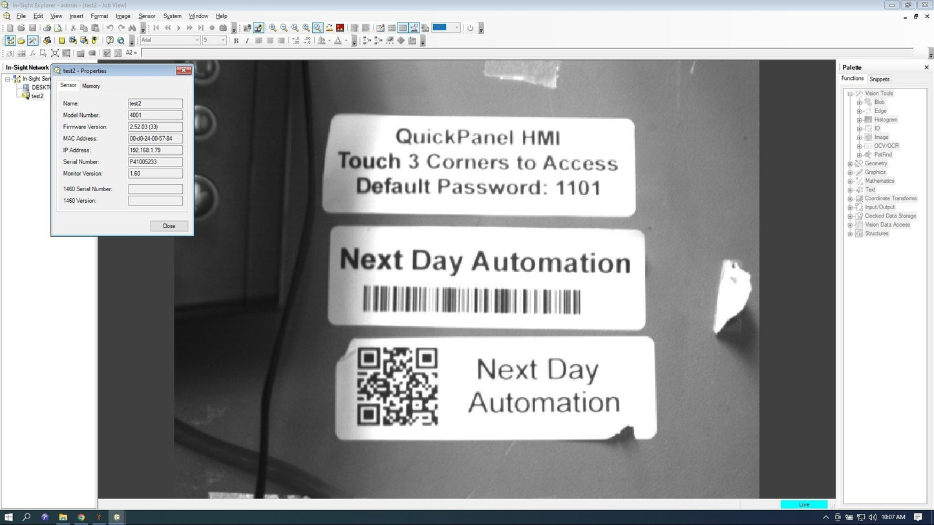Image resolution: width=934 pixels, height=525 pixels.
Task: Click the Cut scissors icon
Action: tap(72, 28)
